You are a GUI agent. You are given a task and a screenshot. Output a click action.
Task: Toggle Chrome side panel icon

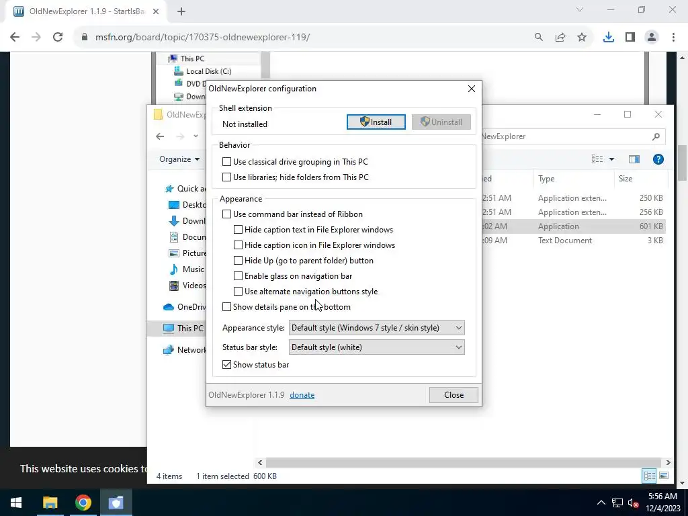pyautogui.click(x=630, y=38)
